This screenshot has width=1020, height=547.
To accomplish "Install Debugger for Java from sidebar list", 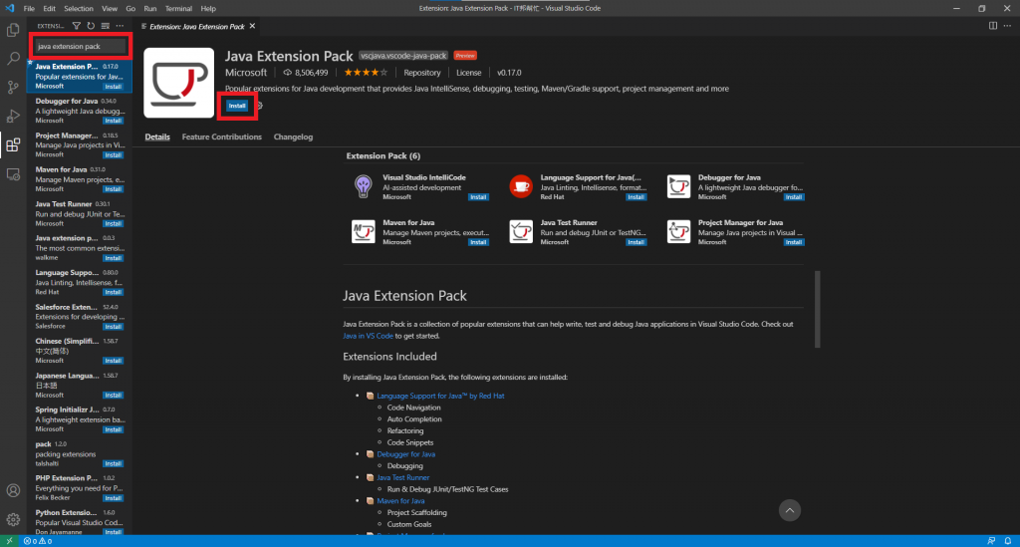I will point(114,121).
